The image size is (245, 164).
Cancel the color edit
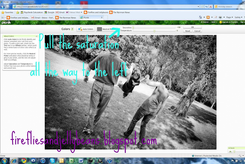pos(197,31)
